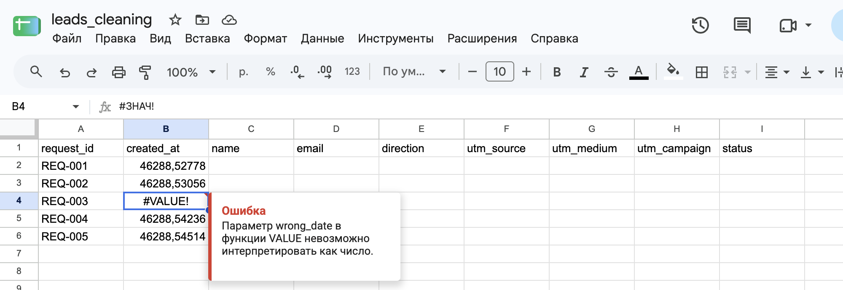
Task: Open the font family dropdown
Action: 414,71
